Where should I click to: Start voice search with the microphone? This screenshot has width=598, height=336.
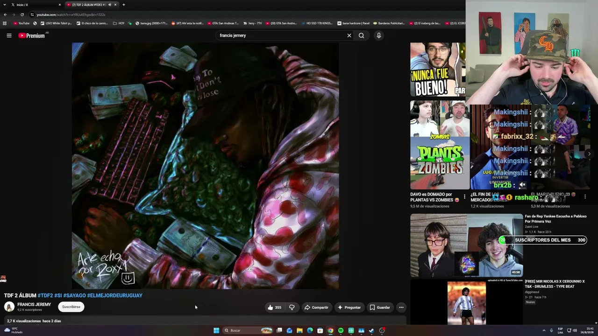click(x=379, y=35)
